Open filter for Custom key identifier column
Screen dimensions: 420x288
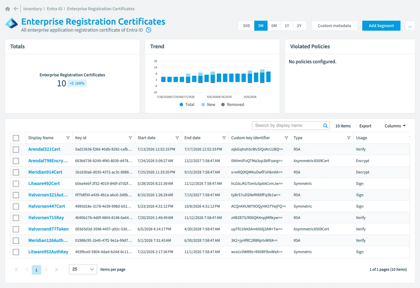tap(286, 138)
